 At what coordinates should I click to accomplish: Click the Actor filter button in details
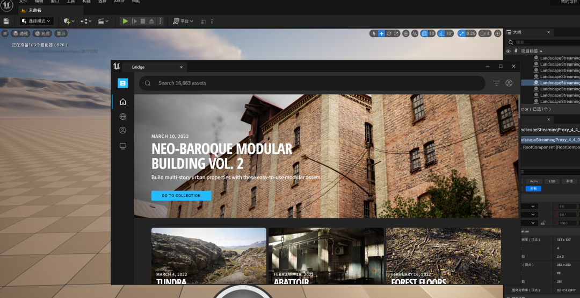click(534, 181)
